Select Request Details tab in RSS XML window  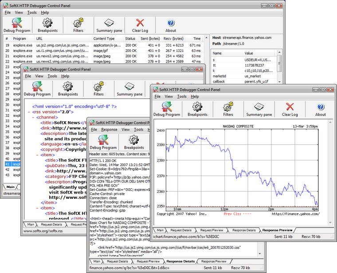coord(51,225)
